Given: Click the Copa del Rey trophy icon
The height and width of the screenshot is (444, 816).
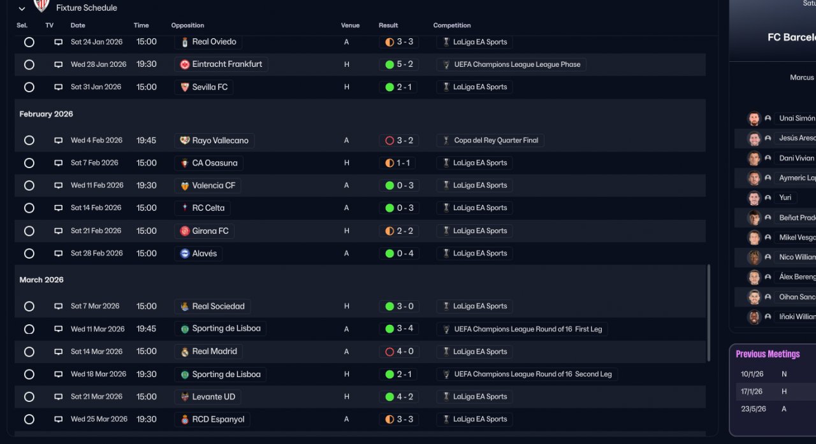Looking at the screenshot, I should pyautogui.click(x=446, y=140).
